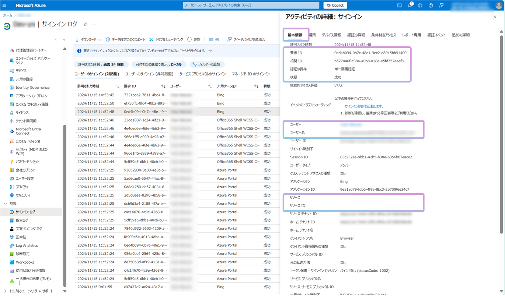Open the notifications bell icon
This screenshot has width=505, height=296.
(x=410, y=6)
